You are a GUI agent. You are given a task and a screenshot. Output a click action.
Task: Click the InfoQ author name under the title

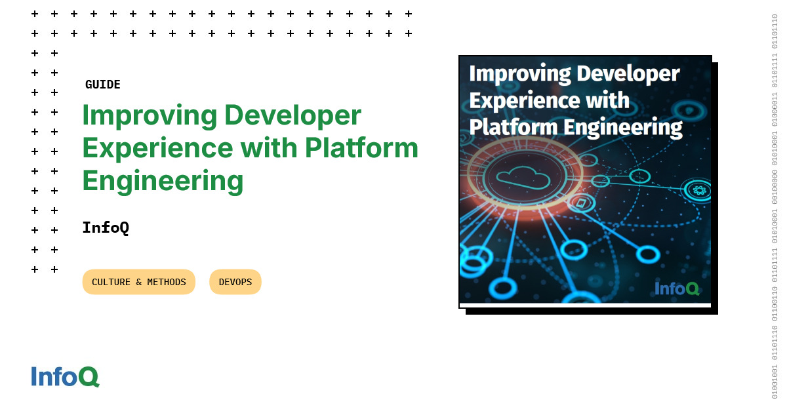coord(106,227)
